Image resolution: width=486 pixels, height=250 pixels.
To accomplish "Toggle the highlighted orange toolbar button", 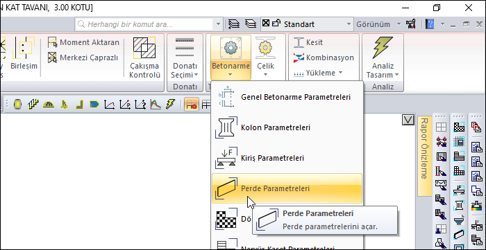I will (x=192, y=105).
